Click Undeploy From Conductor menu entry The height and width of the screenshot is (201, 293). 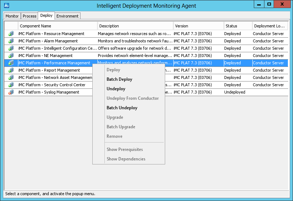click(133, 98)
